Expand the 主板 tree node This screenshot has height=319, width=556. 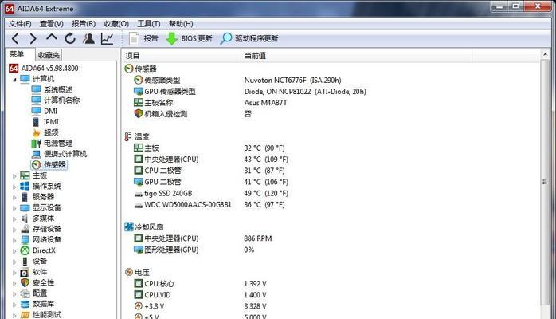pyautogui.click(x=14, y=176)
